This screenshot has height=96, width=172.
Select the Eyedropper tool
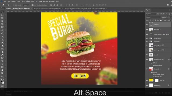point(2,30)
